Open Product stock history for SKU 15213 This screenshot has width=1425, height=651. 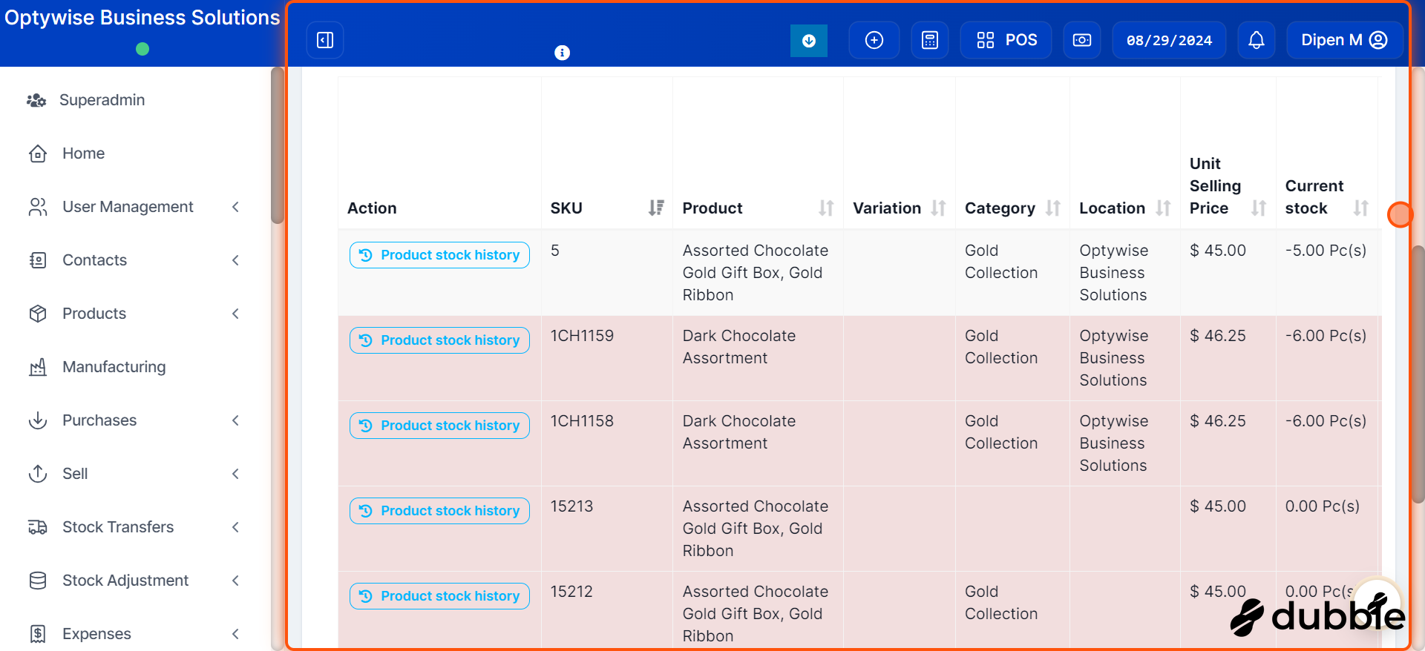pyautogui.click(x=439, y=511)
